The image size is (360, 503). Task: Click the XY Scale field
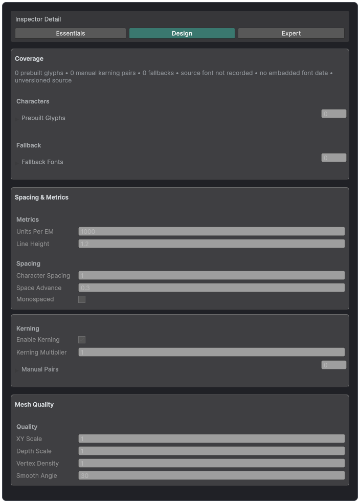[x=212, y=439]
